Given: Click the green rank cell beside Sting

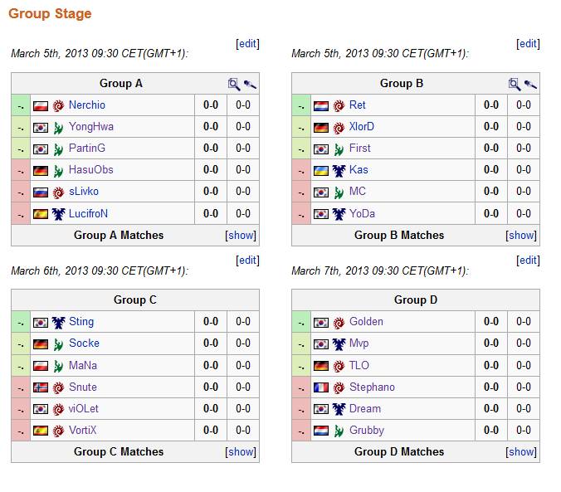Looking at the screenshot, I should 21,322.
